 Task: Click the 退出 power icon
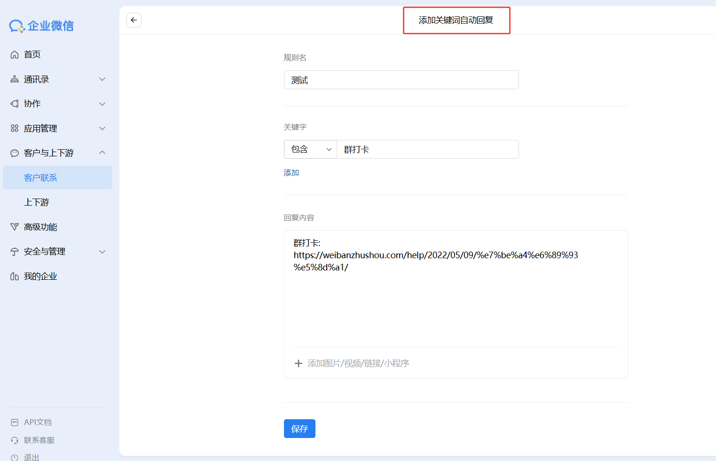coord(15,457)
